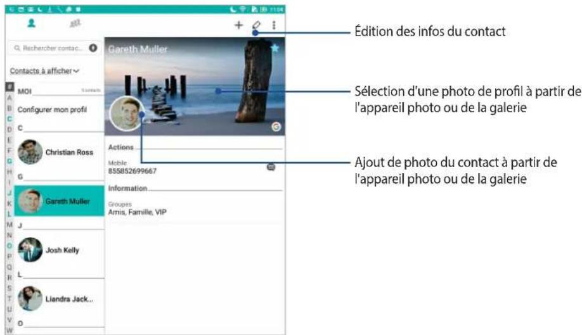The height and width of the screenshot is (335, 582).
Task: Tap the mobile number 855852699667
Action: click(x=133, y=171)
